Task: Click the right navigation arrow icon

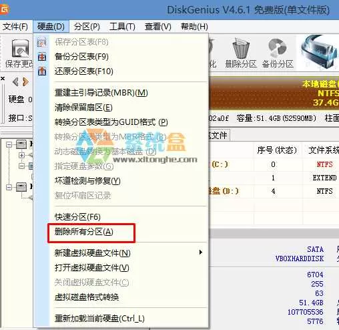Action: pyautogui.click(x=26, y=81)
